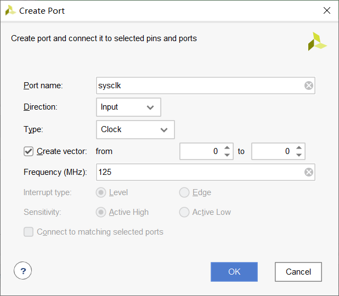Image resolution: width=339 pixels, height=296 pixels.
Task: Clear the Port name field with its X icon
Action: 309,86
